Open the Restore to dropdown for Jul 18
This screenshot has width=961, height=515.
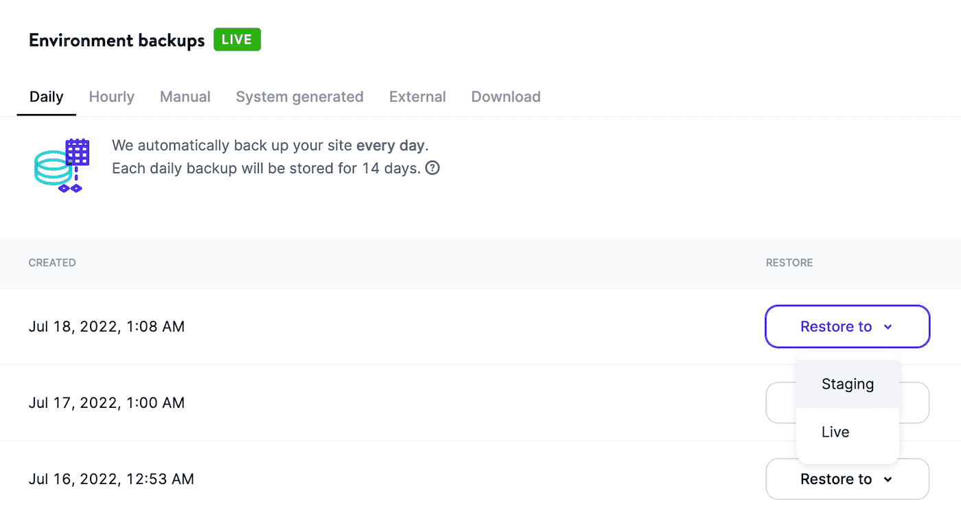(x=847, y=327)
